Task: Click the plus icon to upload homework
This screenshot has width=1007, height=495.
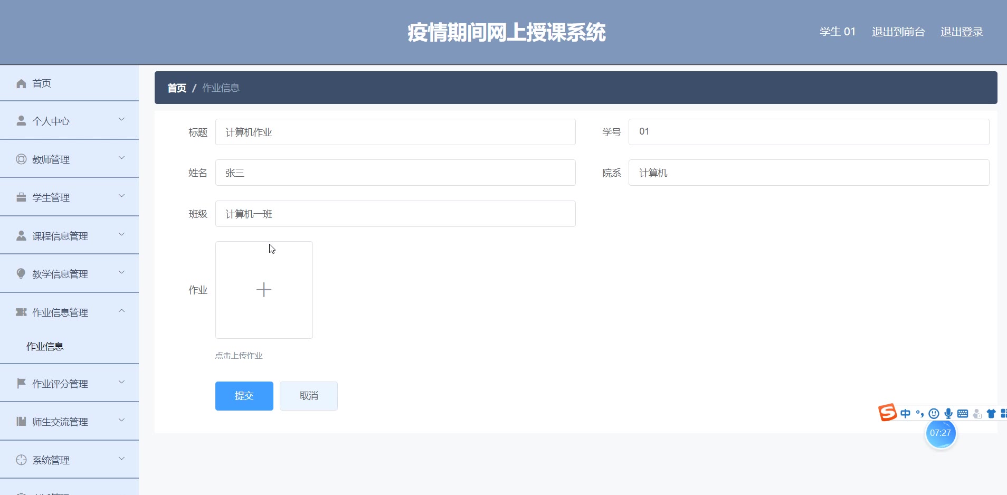Action: [x=264, y=290]
